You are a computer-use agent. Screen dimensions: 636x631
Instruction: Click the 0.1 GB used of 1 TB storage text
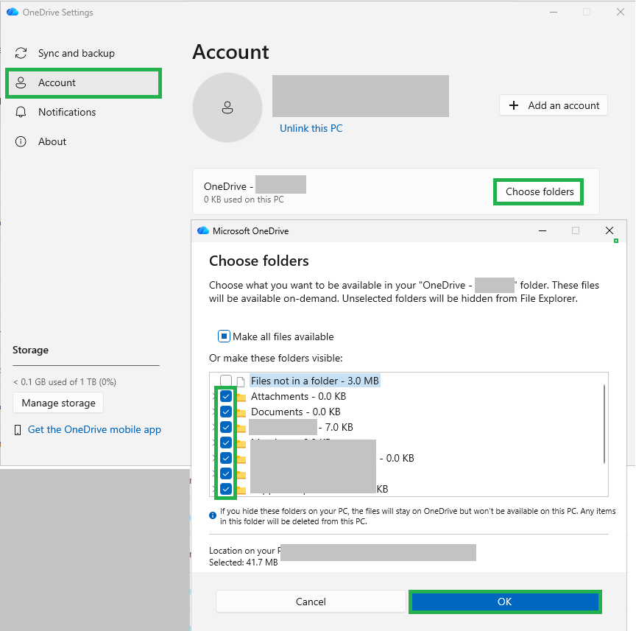pyautogui.click(x=65, y=382)
